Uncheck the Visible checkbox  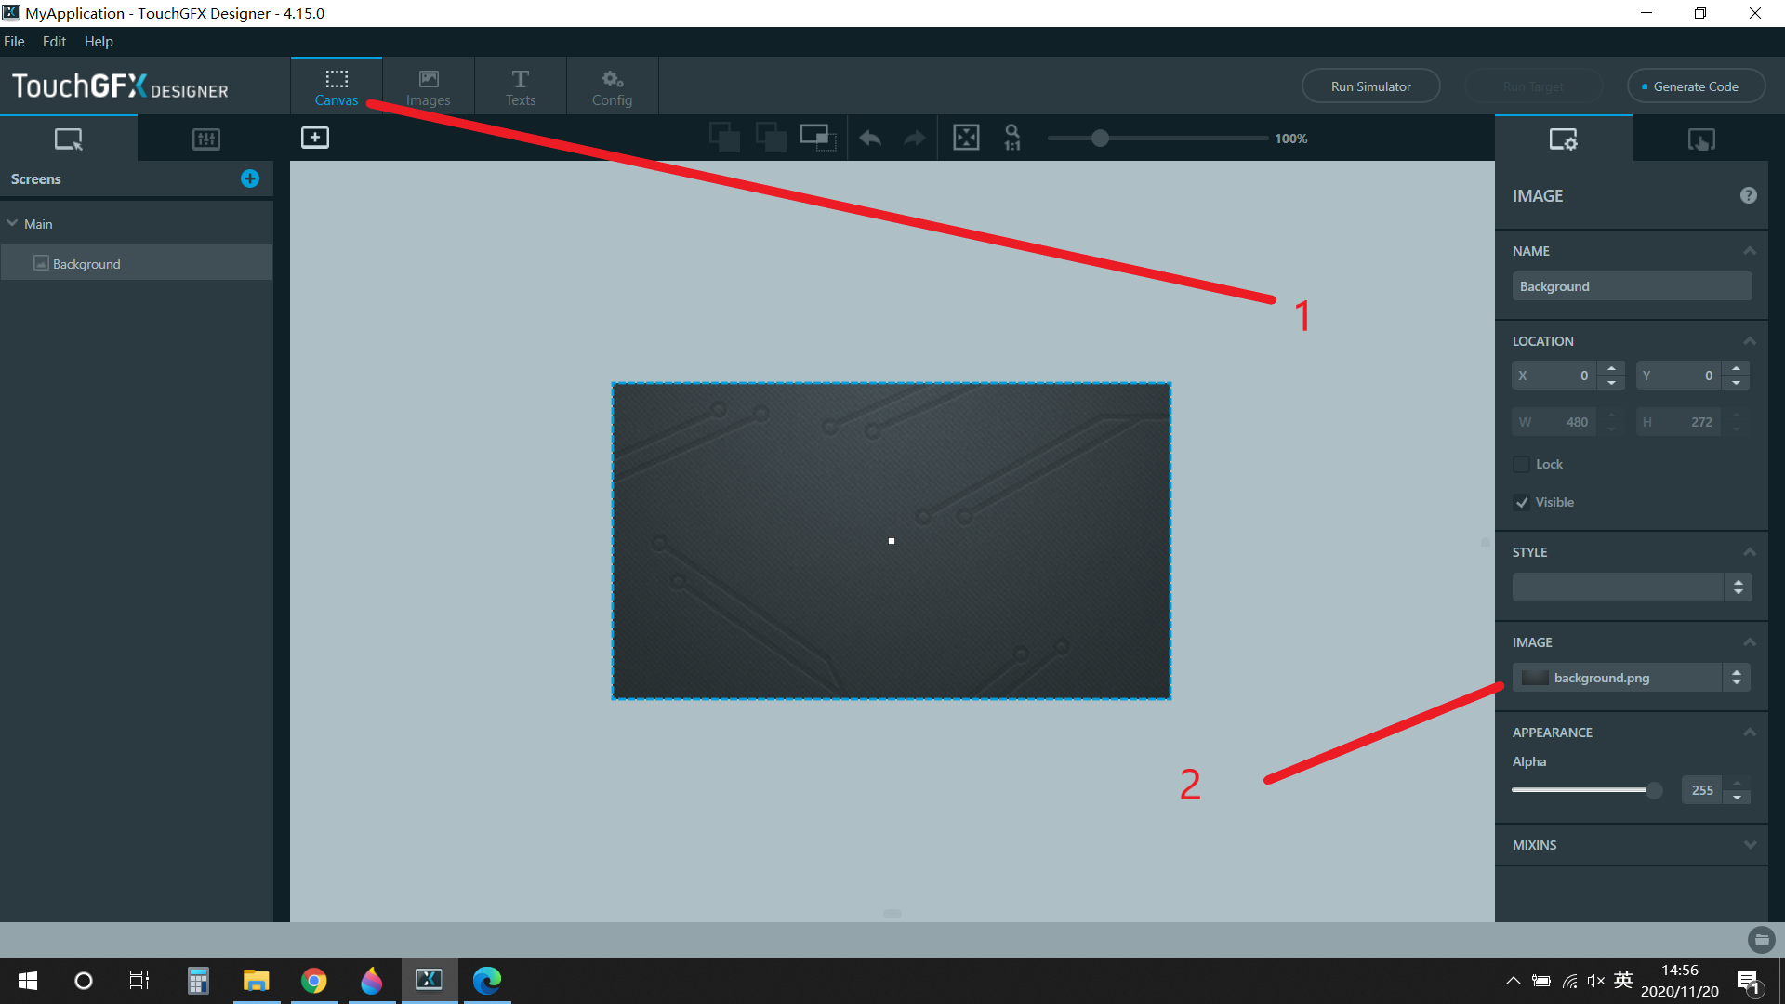pyautogui.click(x=1522, y=502)
